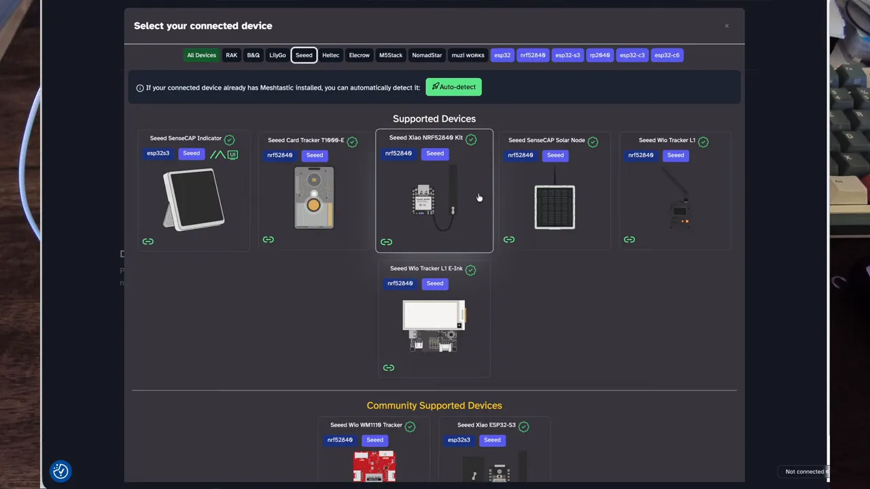This screenshot has height=489, width=870.
Task: Filter devices by Heltec
Action: click(x=330, y=55)
